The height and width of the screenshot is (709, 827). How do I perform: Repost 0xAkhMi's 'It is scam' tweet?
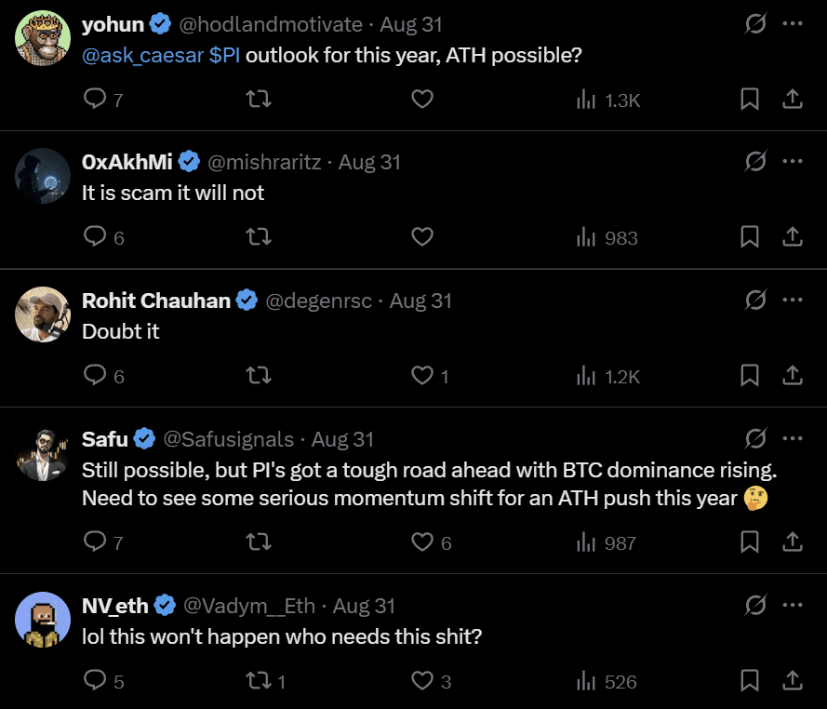(x=258, y=237)
